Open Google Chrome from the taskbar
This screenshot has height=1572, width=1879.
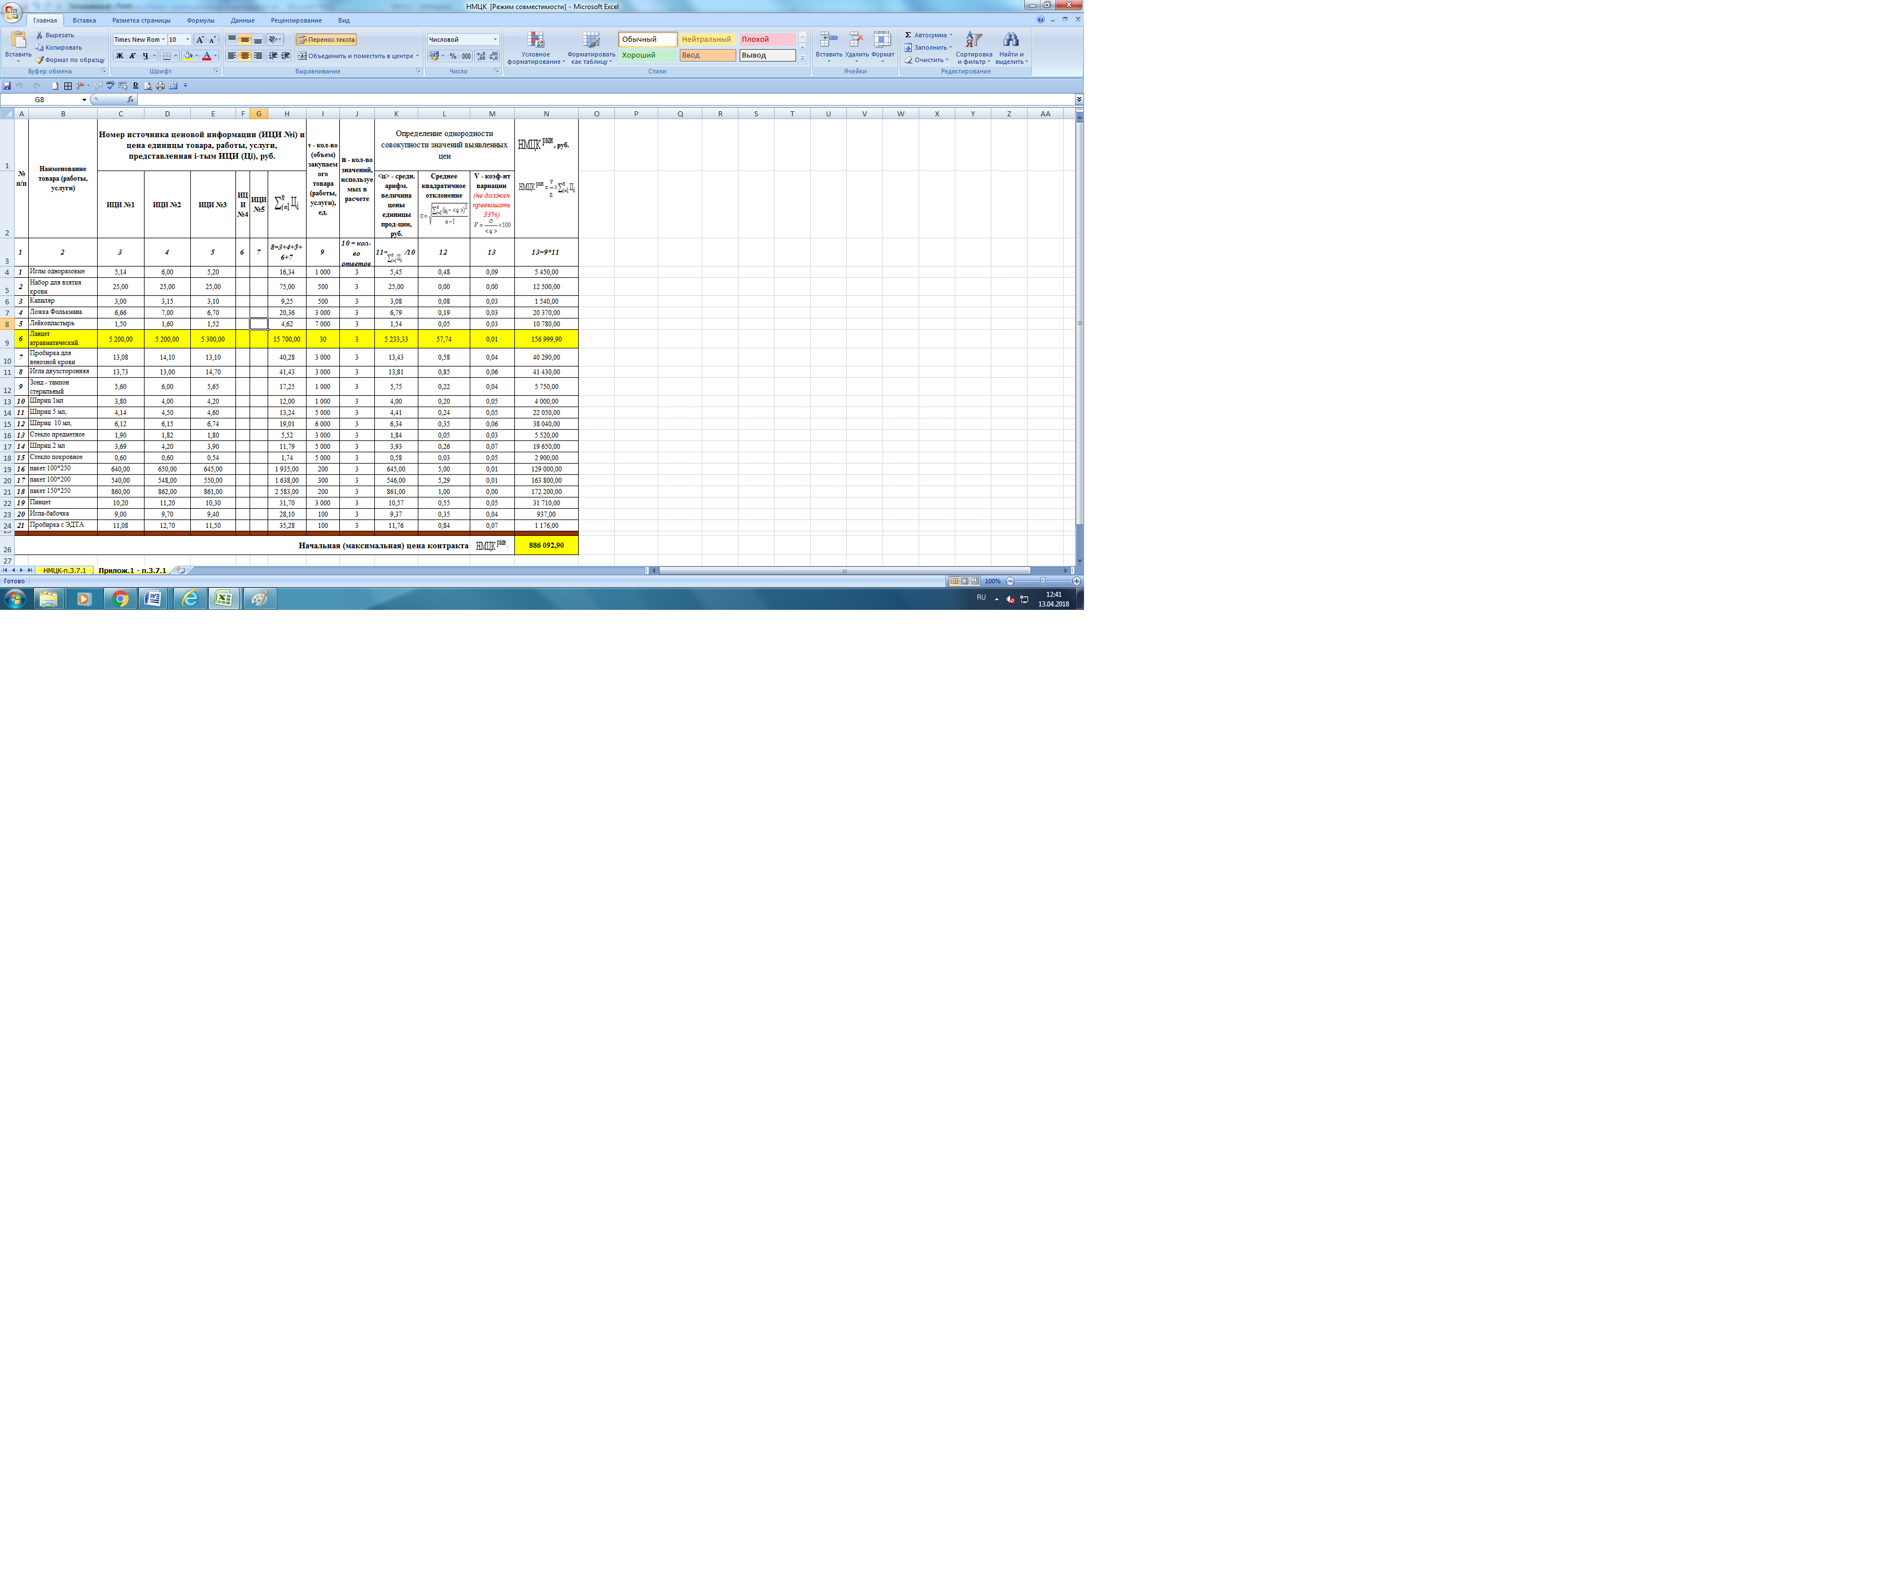pyautogui.click(x=120, y=599)
